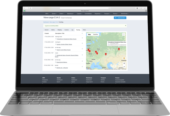Click the Add new order button
The image size is (170, 116).
[x=120, y=18]
